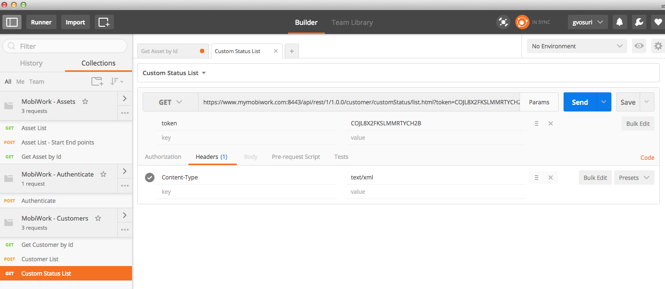The height and width of the screenshot is (289, 665).
Task: Open settings wrench icon
Action: (x=638, y=22)
